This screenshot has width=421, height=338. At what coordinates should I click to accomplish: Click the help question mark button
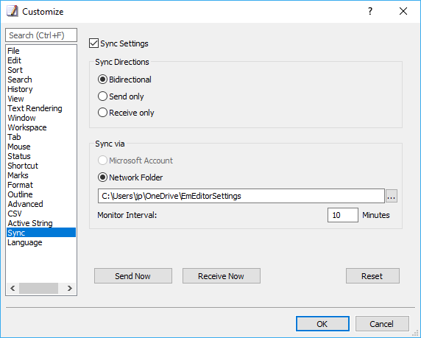[x=370, y=11]
